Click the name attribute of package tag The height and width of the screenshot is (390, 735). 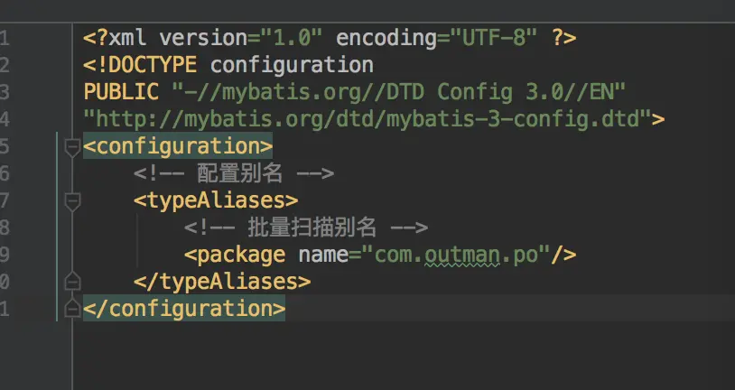(322, 255)
